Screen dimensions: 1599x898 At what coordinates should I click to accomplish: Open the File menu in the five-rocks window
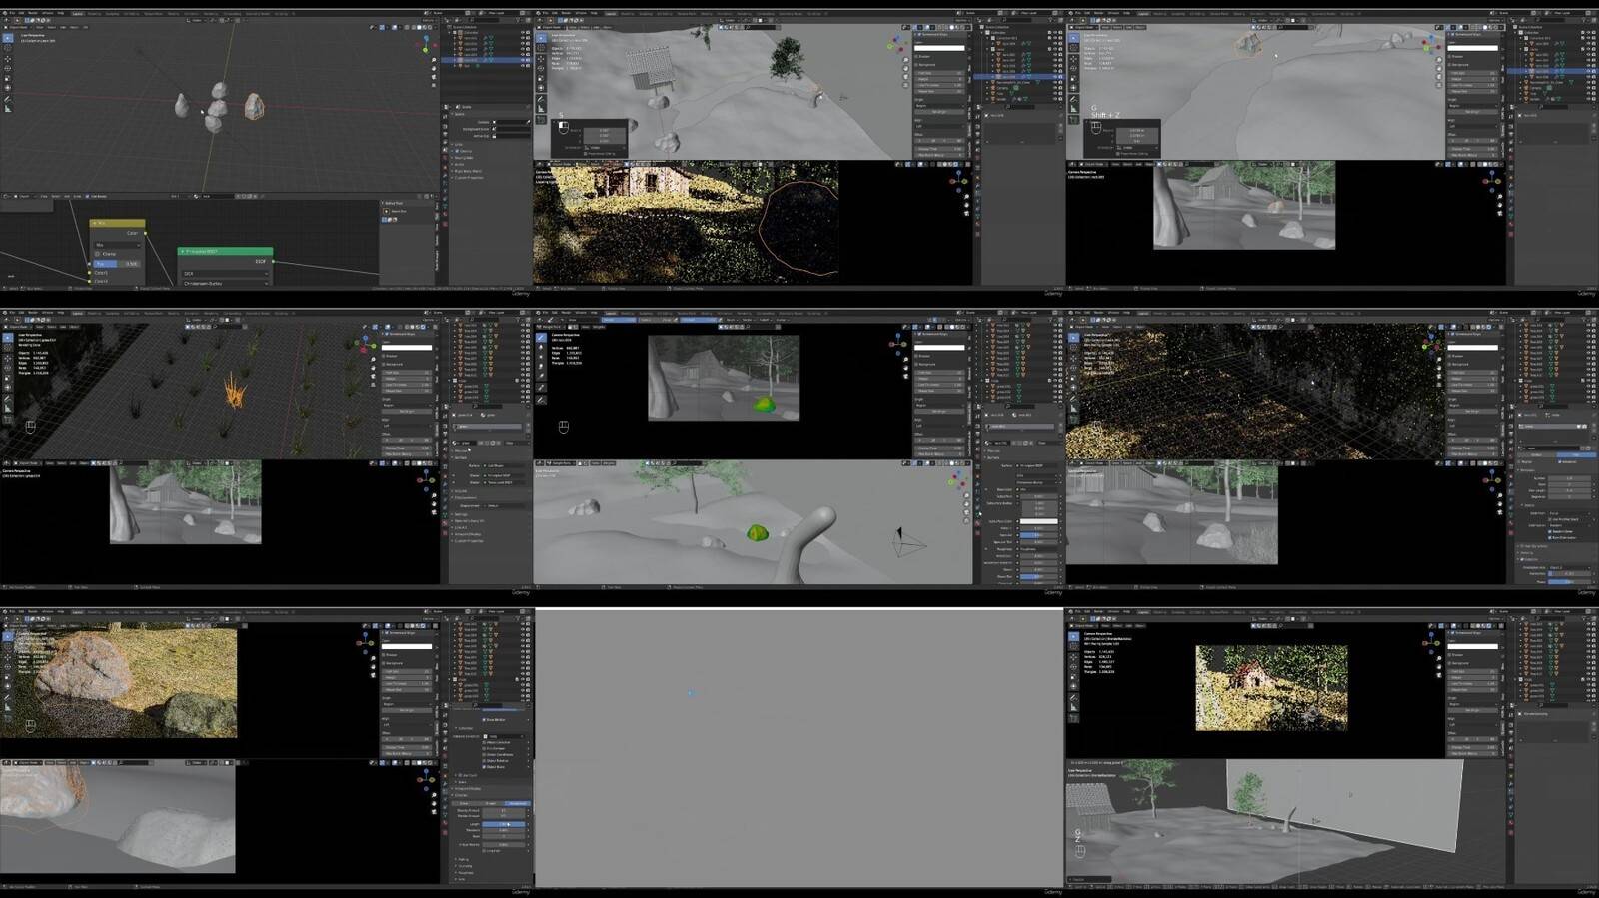11,13
